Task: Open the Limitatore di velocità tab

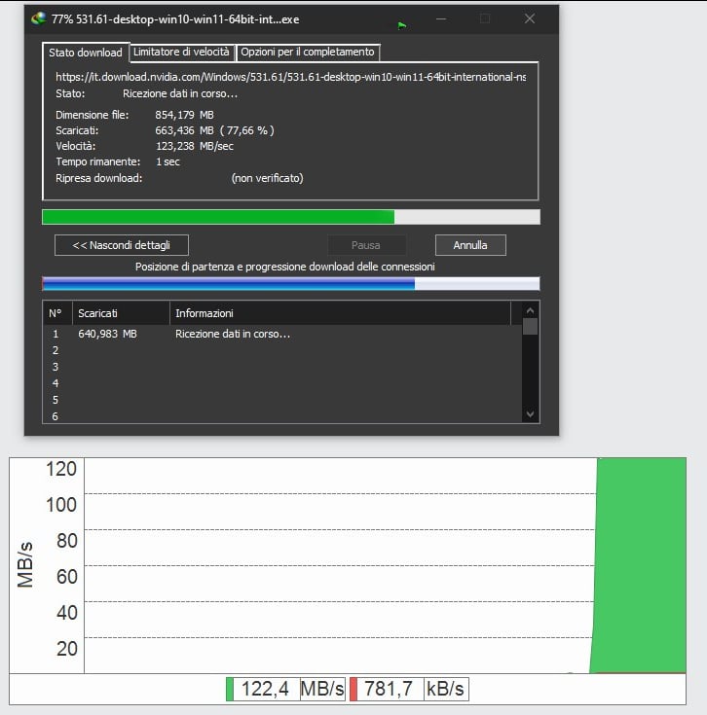Action: (181, 52)
